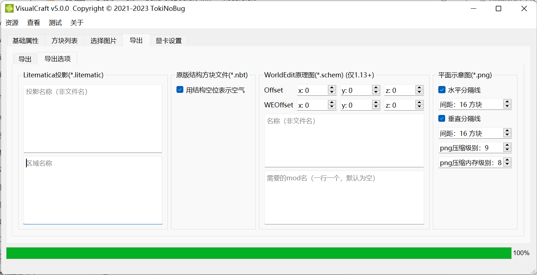Select the 导出 sub-tab

click(25, 59)
